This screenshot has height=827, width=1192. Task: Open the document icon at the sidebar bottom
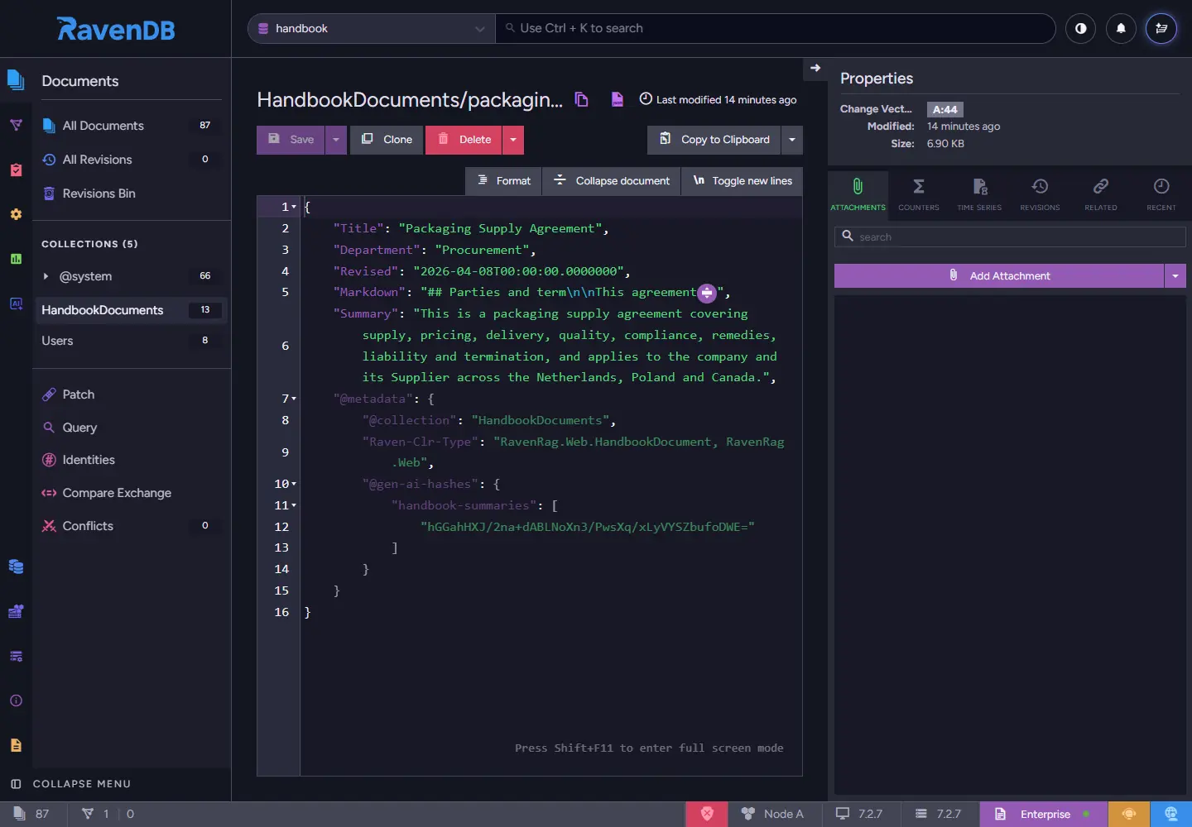point(16,745)
